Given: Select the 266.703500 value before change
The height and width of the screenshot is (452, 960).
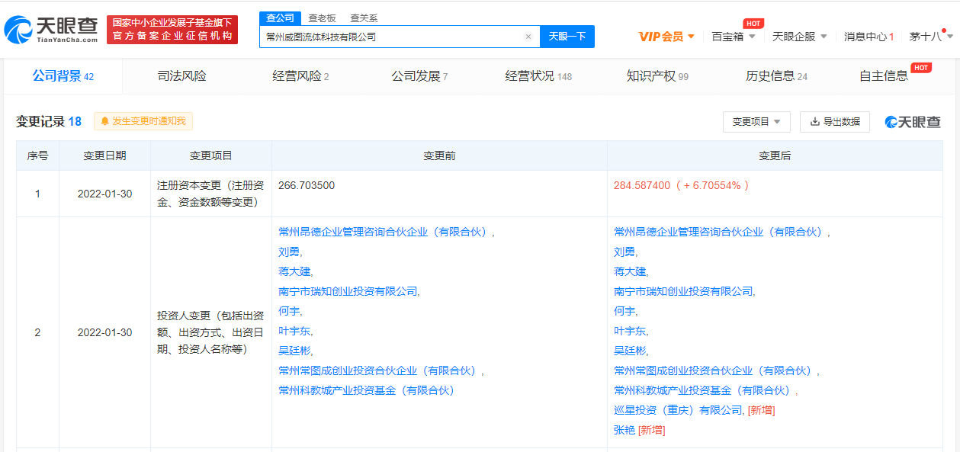Looking at the screenshot, I should (307, 185).
